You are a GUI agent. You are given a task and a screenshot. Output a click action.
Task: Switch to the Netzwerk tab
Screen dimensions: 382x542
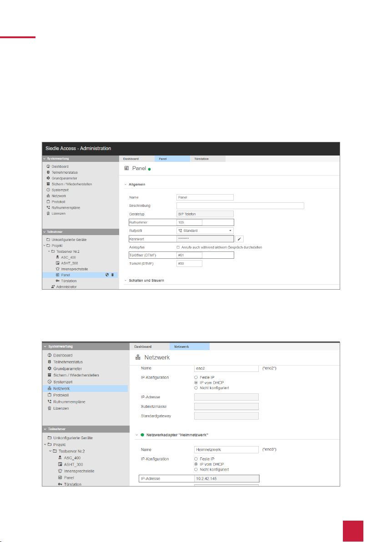pyautogui.click(x=190, y=346)
